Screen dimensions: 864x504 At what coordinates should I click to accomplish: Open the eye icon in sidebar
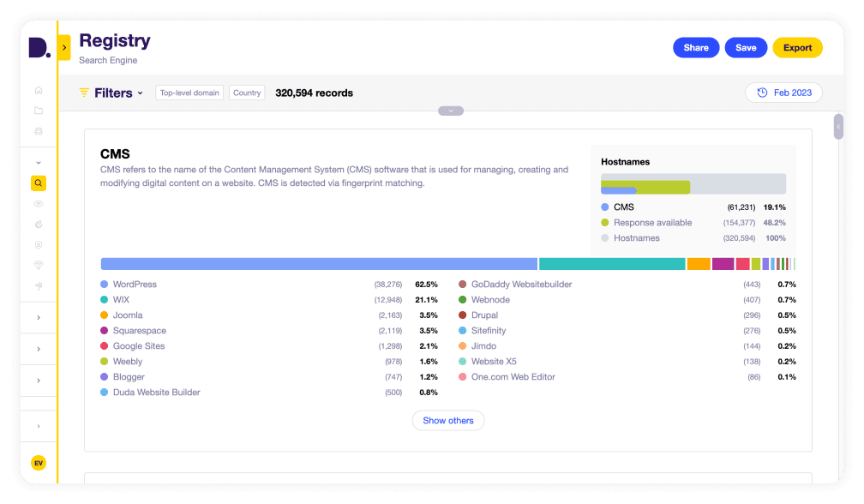tap(39, 204)
